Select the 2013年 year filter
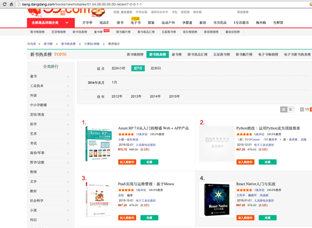The width and height of the screenshot is (312, 228). (136, 96)
